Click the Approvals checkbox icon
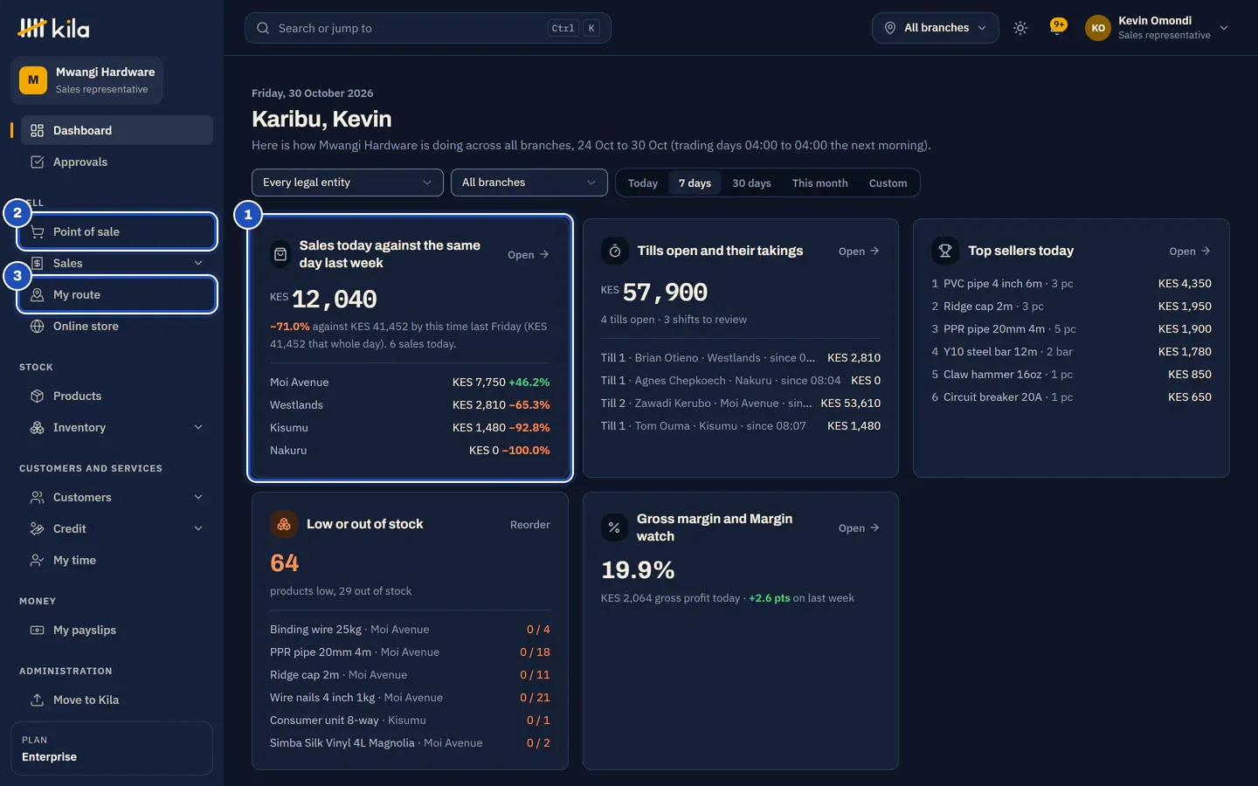The width and height of the screenshot is (1258, 786). tap(37, 162)
